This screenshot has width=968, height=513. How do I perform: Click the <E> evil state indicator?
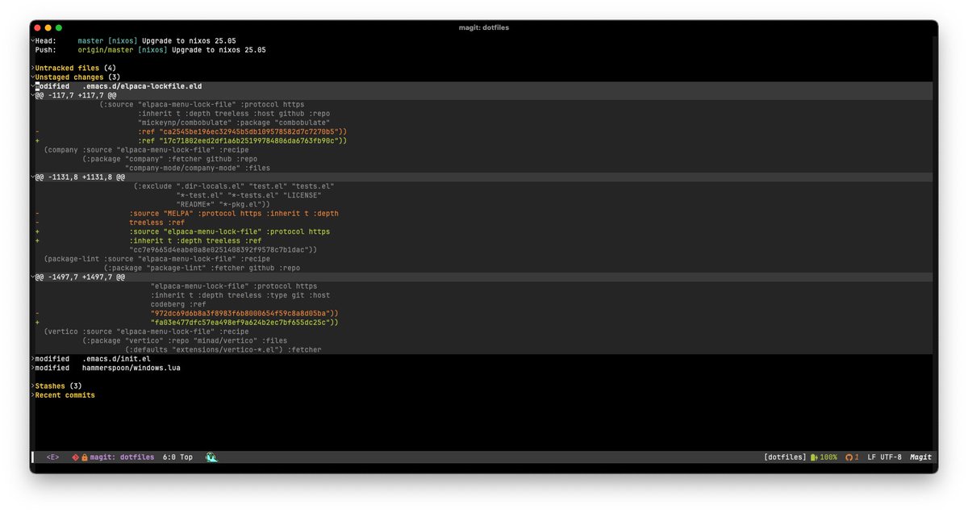coord(52,457)
